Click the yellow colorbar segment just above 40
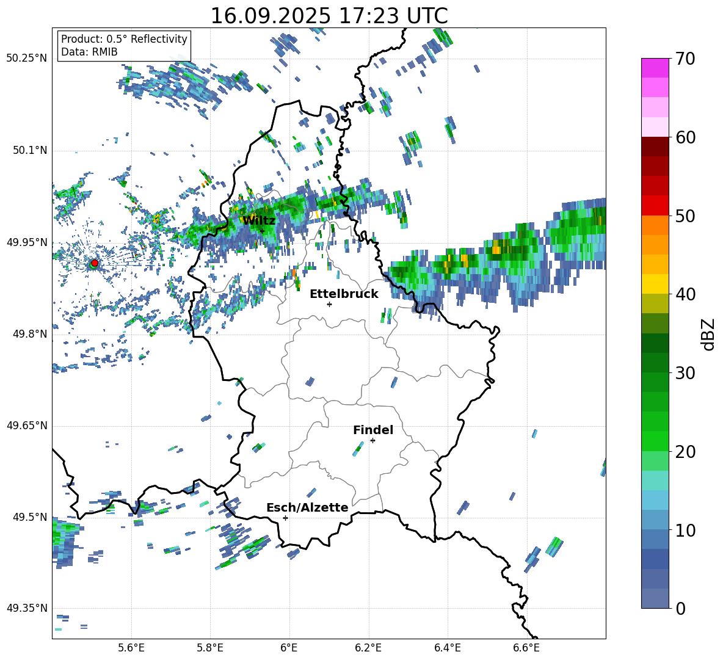This screenshot has width=723, height=660. [655, 283]
